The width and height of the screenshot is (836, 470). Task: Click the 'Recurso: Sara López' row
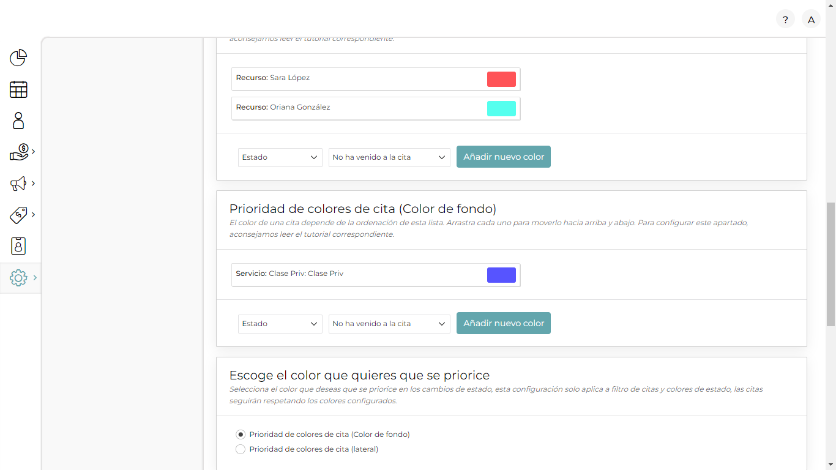point(376,79)
